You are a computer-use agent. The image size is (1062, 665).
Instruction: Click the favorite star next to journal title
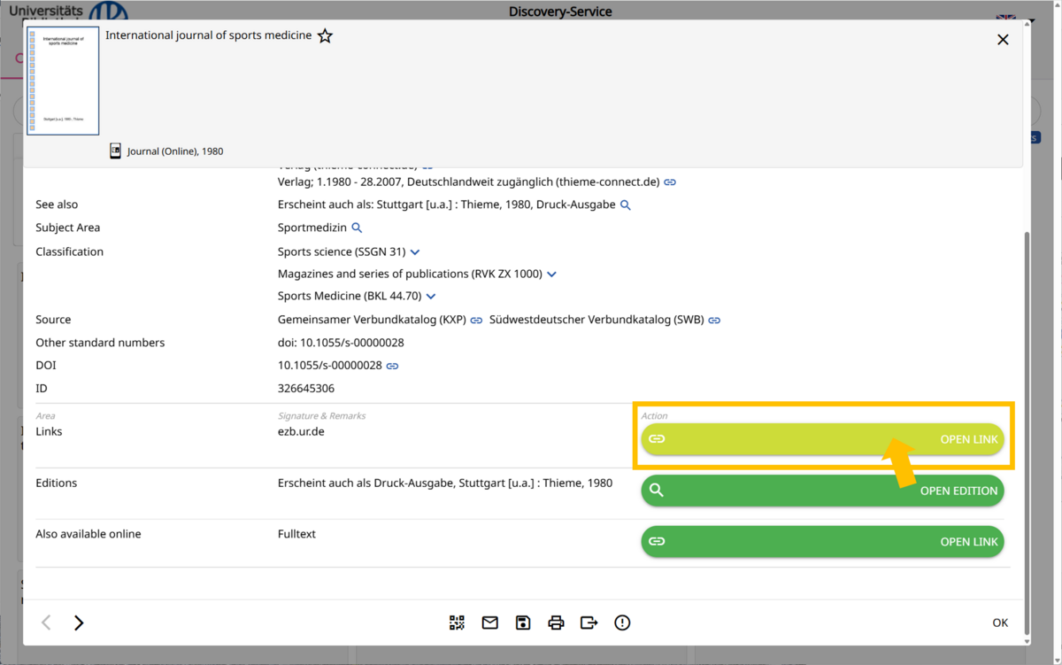pos(325,36)
